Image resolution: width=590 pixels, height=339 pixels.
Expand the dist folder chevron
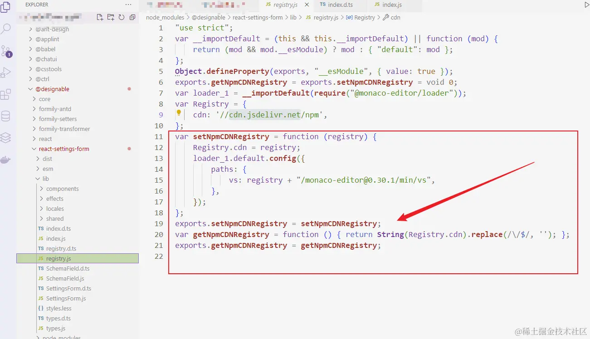coord(38,159)
